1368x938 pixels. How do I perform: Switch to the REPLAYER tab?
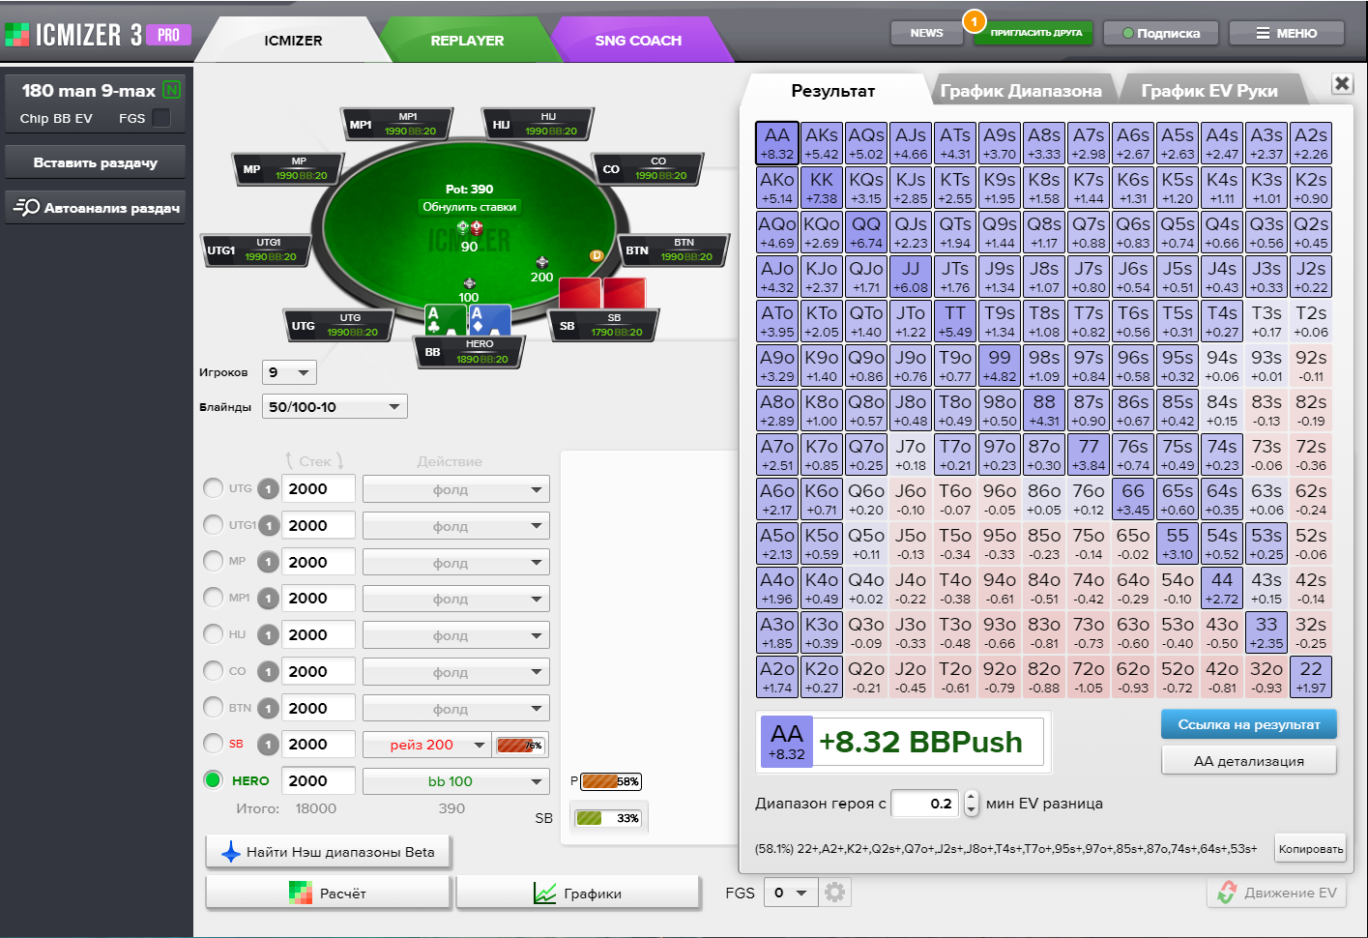click(467, 41)
